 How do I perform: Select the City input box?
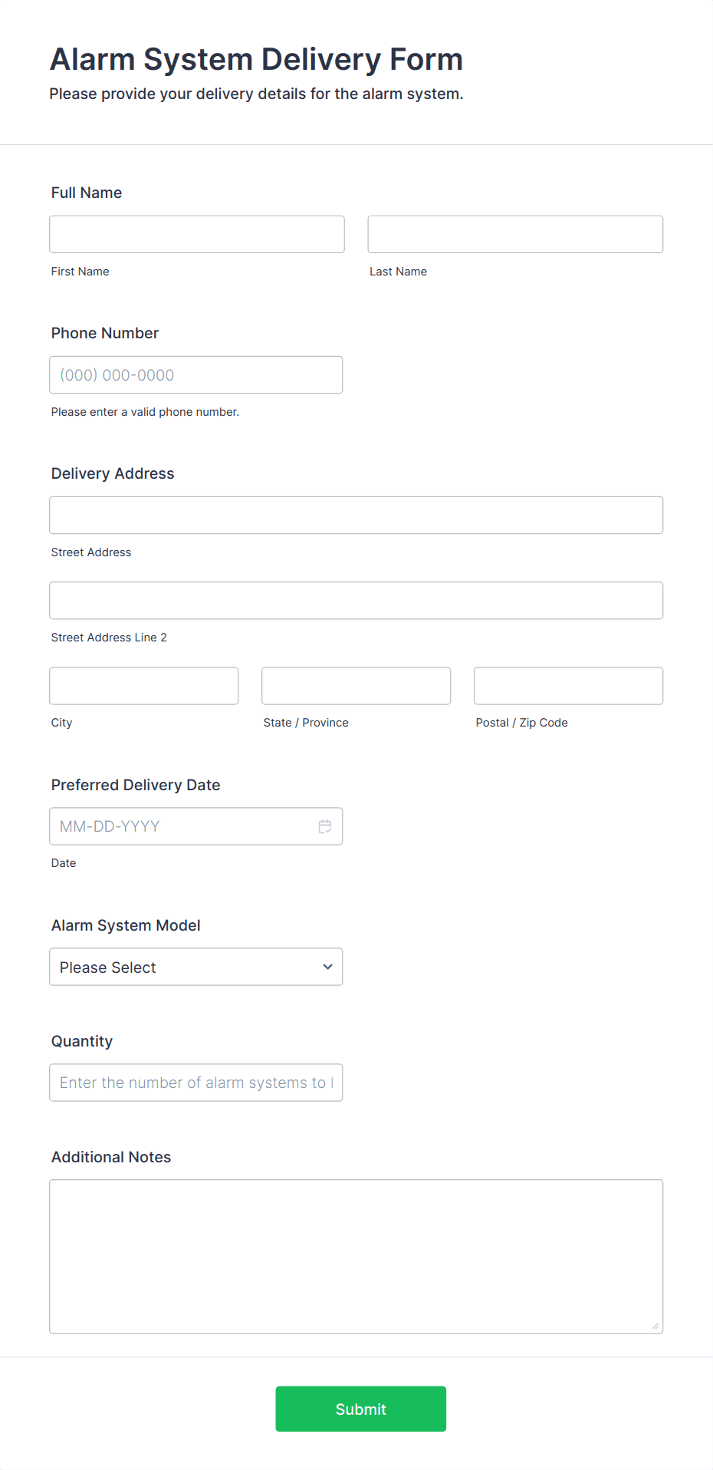pyautogui.click(x=144, y=686)
